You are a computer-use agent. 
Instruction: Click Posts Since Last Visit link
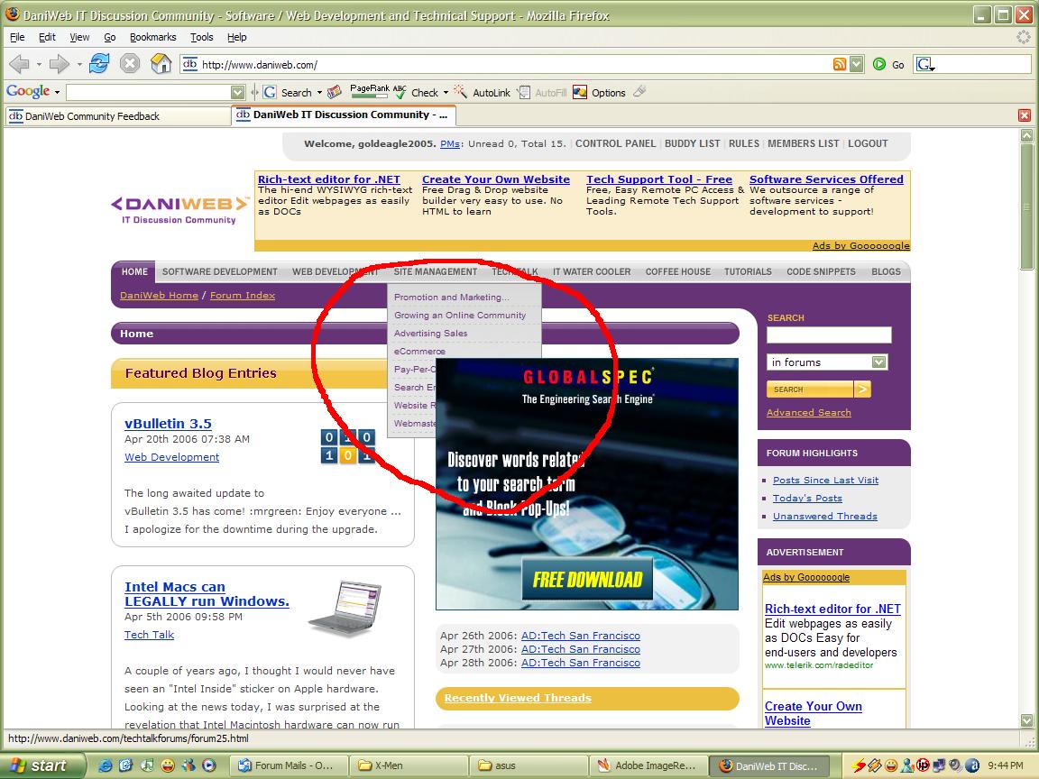[825, 481]
